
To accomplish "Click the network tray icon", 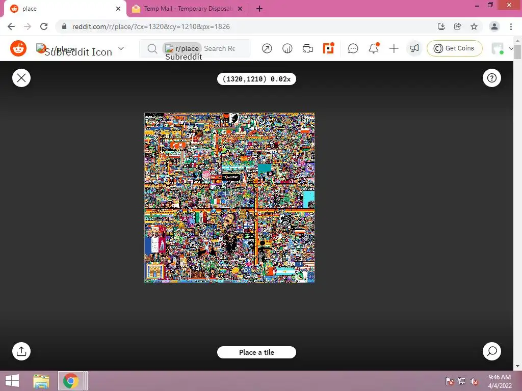I will (462, 381).
